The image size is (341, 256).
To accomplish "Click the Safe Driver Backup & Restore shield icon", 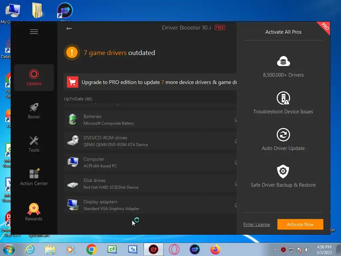I will (x=283, y=171).
